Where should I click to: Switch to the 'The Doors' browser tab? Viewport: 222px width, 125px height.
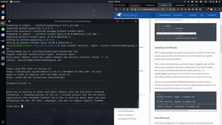coord(121,5)
